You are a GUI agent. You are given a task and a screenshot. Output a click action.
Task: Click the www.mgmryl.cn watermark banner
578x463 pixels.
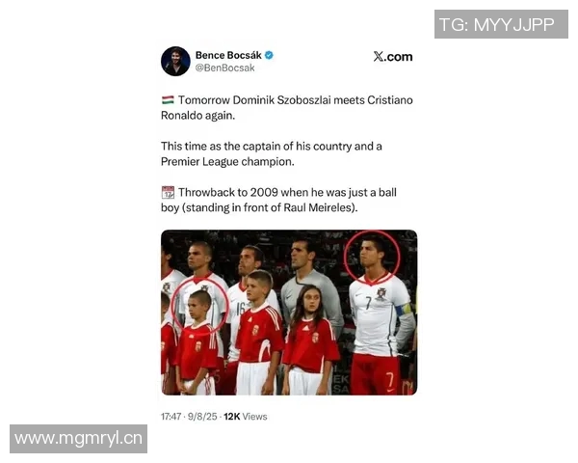[79, 439]
